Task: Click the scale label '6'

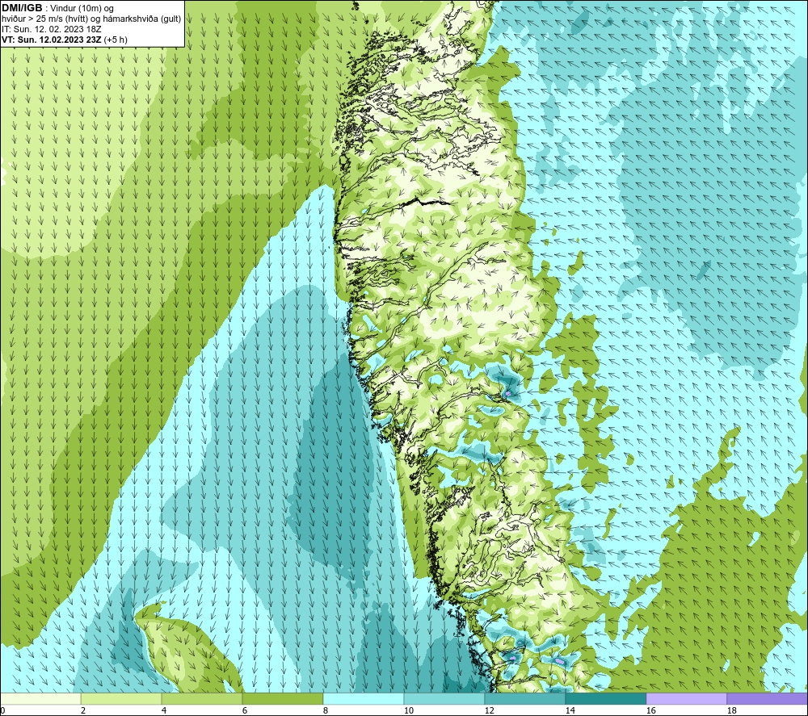Action: click(x=245, y=710)
